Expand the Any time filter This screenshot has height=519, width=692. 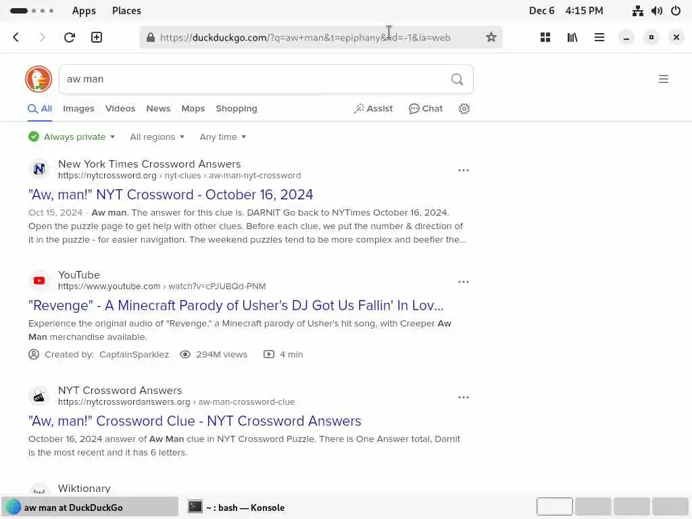[x=223, y=137]
